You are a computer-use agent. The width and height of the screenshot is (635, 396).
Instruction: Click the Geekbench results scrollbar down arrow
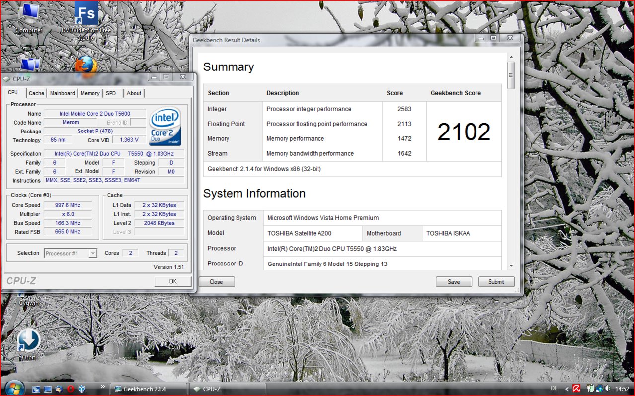pos(511,266)
